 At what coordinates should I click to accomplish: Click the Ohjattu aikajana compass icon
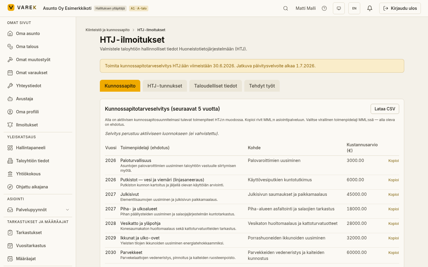pyautogui.click(x=10, y=187)
